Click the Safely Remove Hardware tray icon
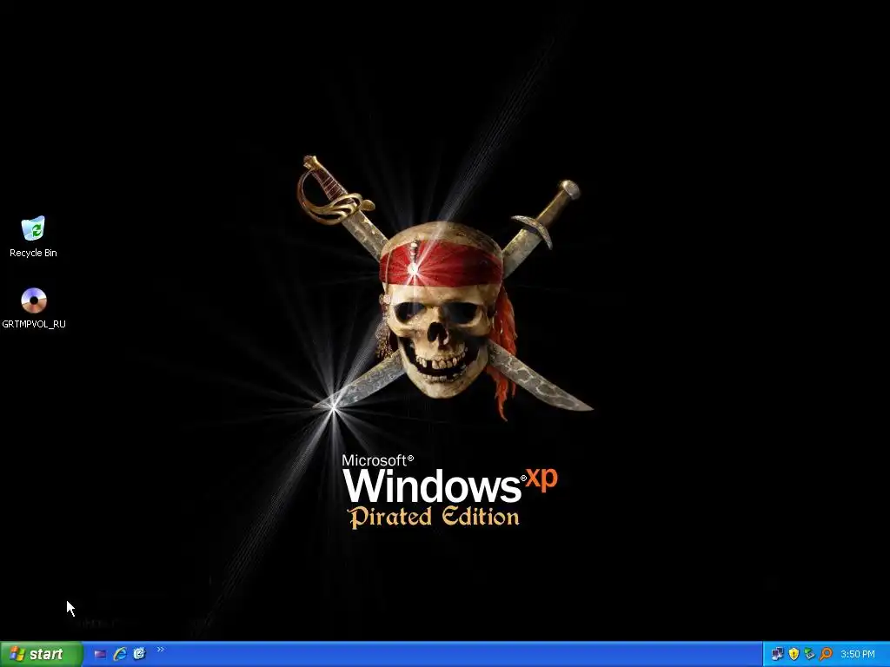The height and width of the screenshot is (667, 890). [x=809, y=655]
